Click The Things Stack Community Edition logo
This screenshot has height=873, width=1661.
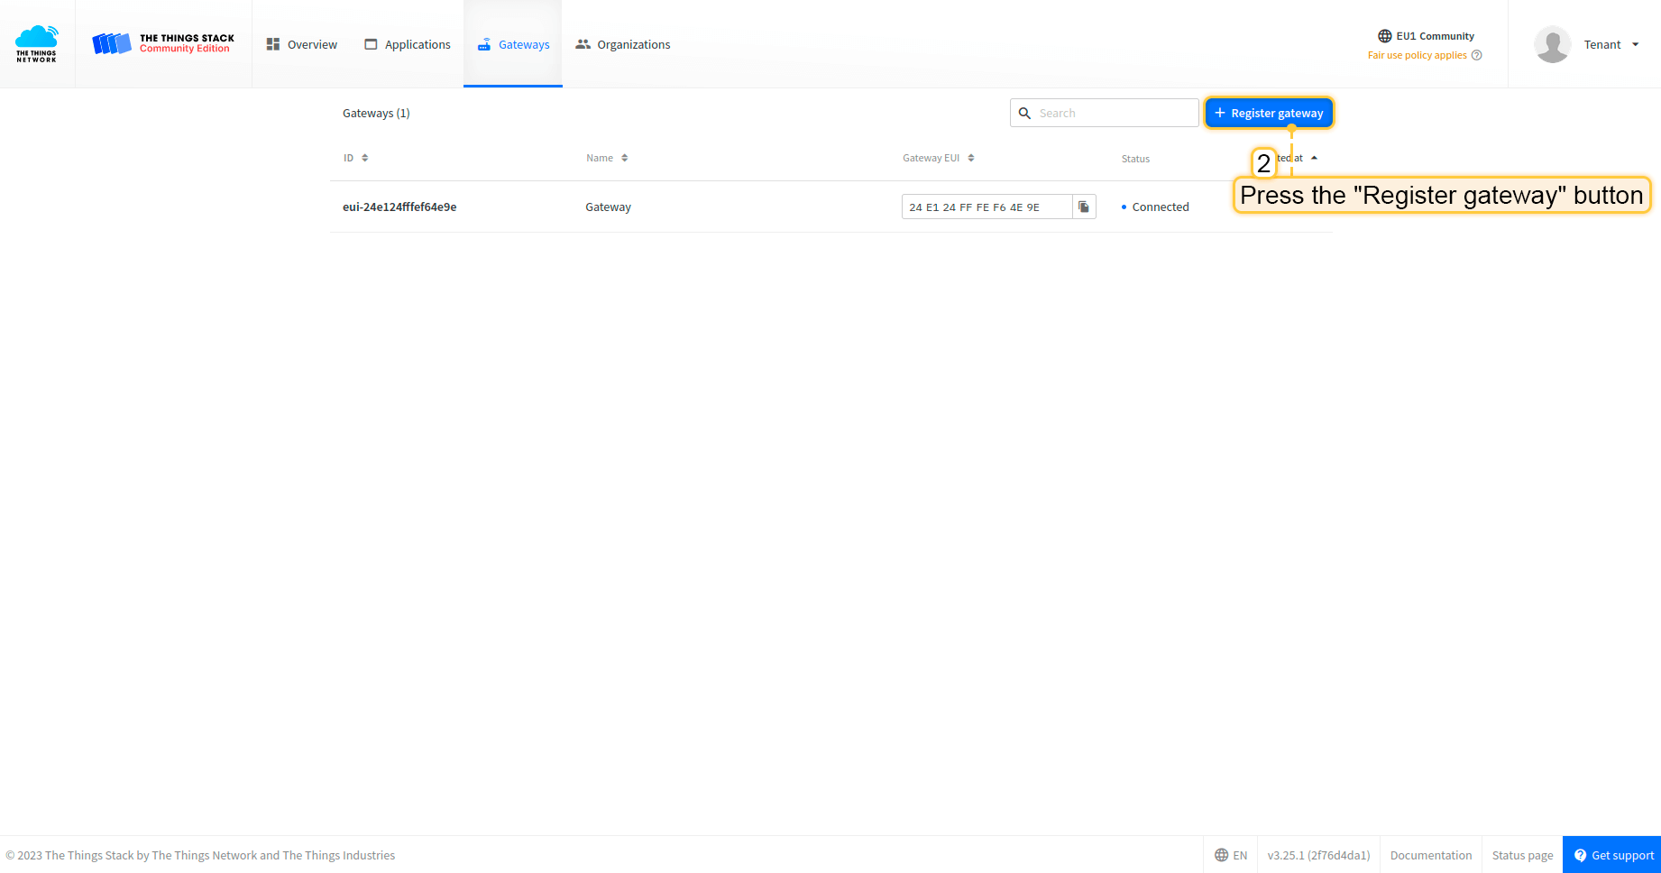[x=162, y=42]
